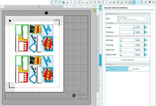Viewport: 156px width, 106px height.
Task: Open the Replicate icon
Action: click(x=114, y=2)
